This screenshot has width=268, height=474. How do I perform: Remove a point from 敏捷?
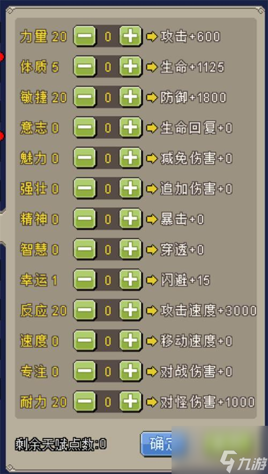pyautogui.click(x=85, y=97)
